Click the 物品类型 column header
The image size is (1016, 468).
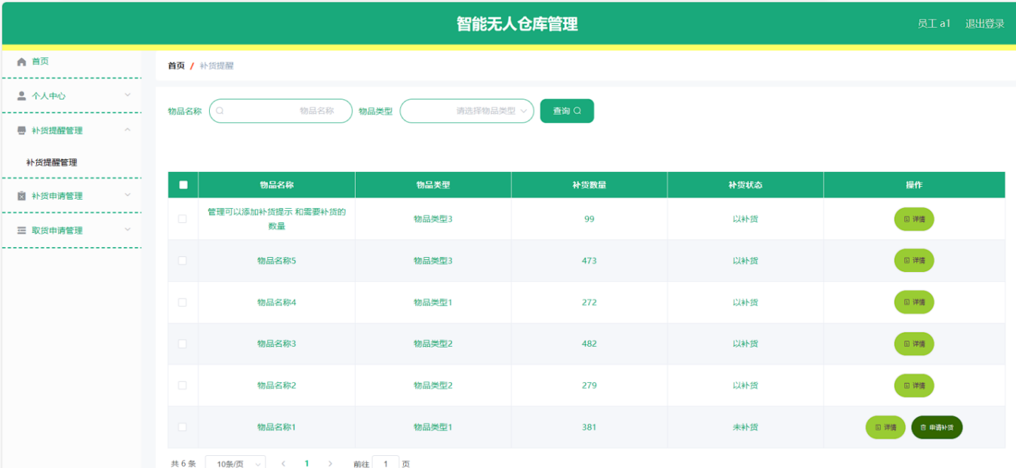pyautogui.click(x=433, y=185)
